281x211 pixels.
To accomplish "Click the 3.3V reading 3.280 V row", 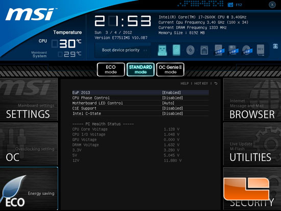I will click(126, 150).
